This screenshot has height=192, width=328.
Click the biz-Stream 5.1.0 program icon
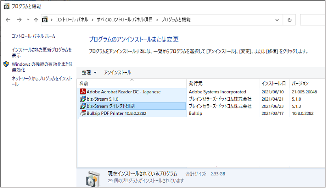click(x=83, y=99)
